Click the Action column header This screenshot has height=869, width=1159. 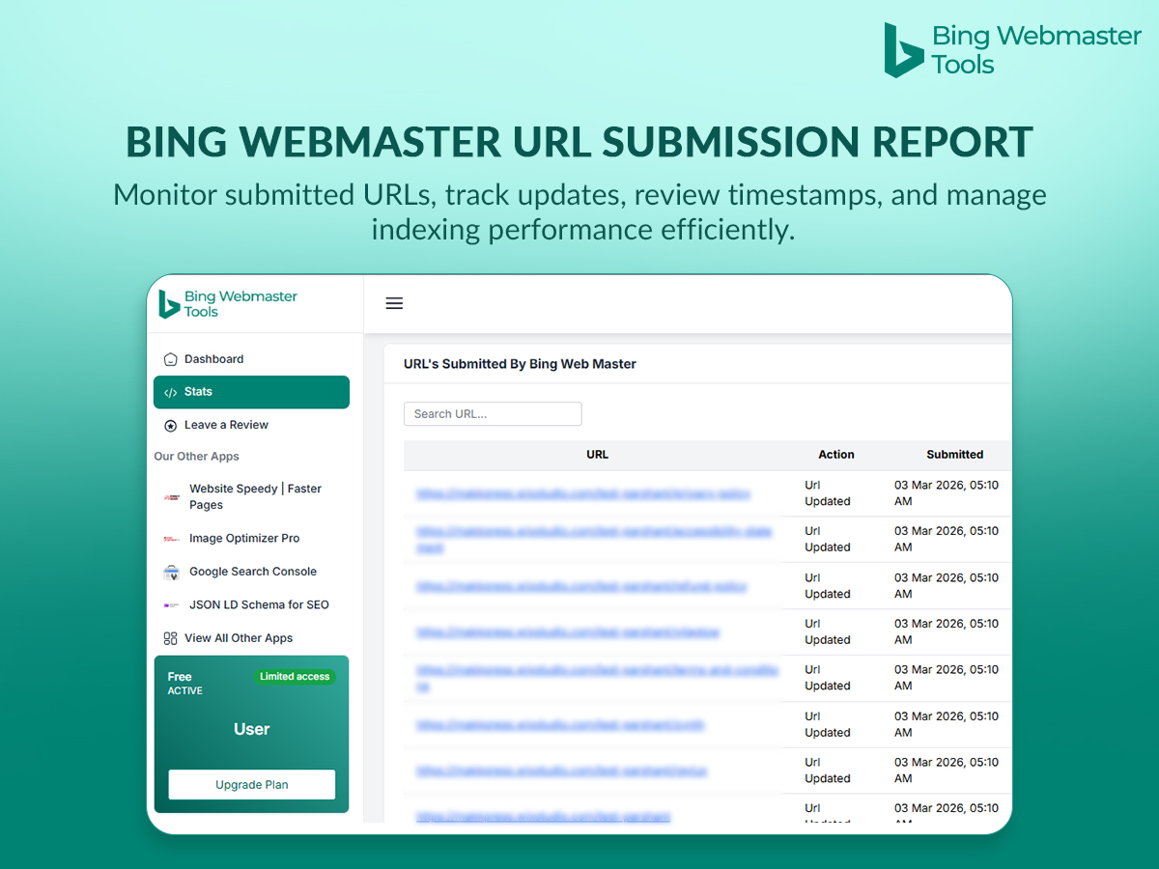pos(836,455)
